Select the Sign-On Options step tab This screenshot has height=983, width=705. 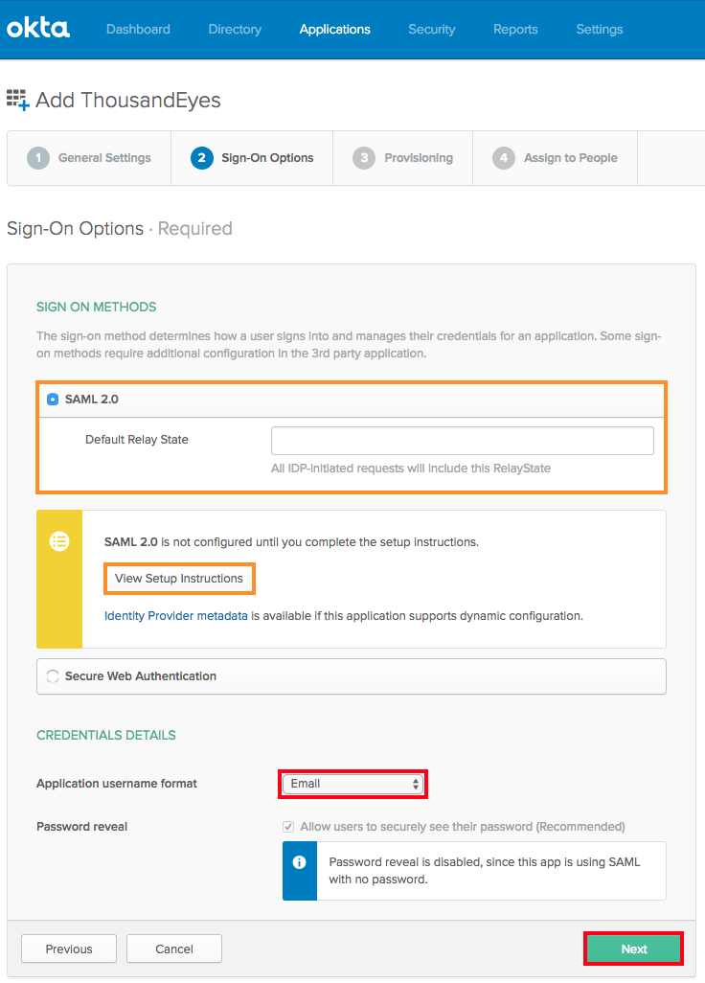coord(252,158)
